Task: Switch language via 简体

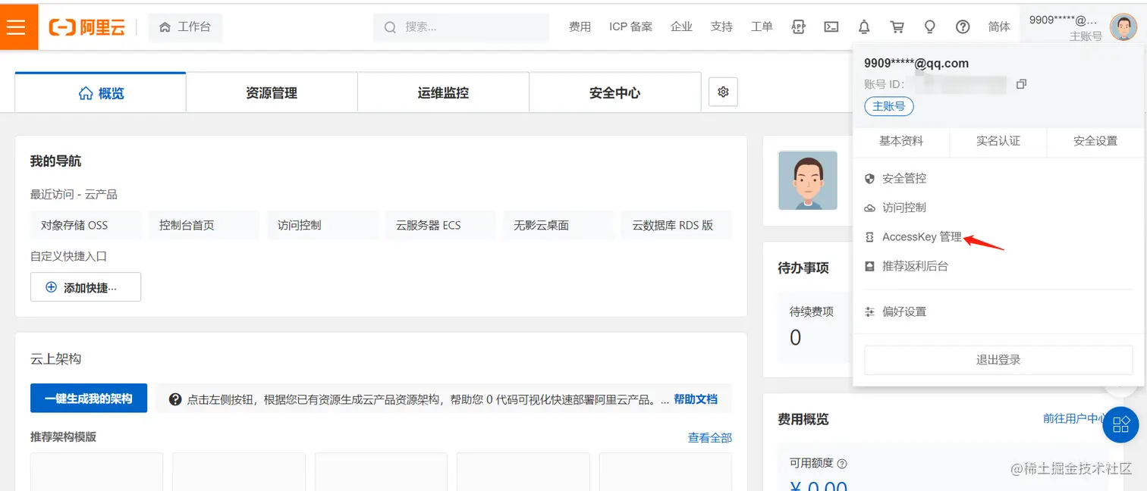Action: click(999, 27)
